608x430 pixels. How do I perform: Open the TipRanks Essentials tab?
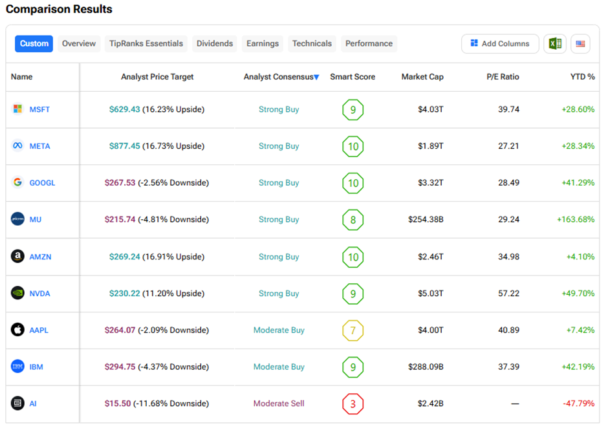pos(146,44)
